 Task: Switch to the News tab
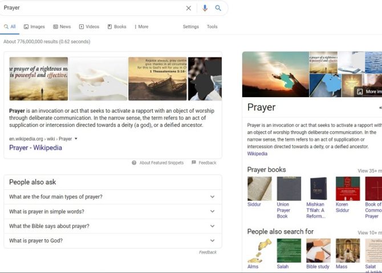click(62, 27)
